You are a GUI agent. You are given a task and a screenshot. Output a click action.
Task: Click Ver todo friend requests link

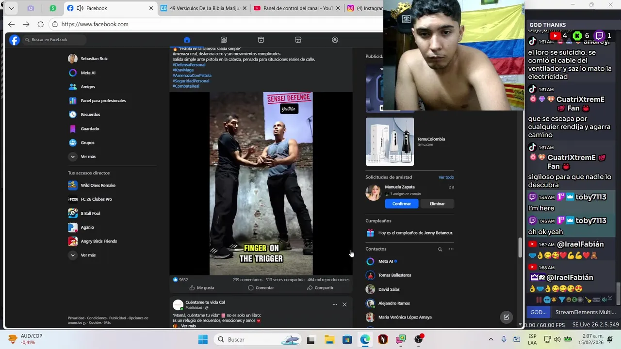(x=446, y=177)
